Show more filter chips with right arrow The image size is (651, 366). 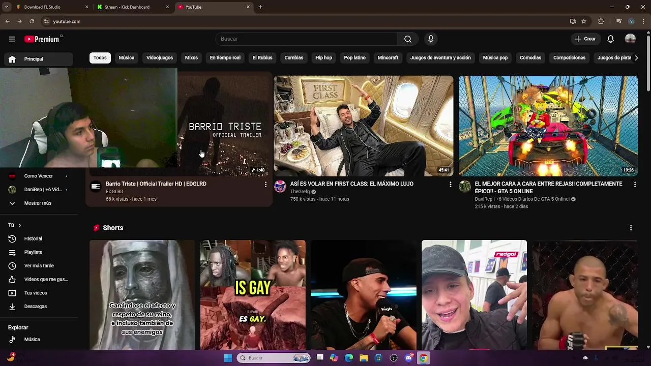point(636,58)
